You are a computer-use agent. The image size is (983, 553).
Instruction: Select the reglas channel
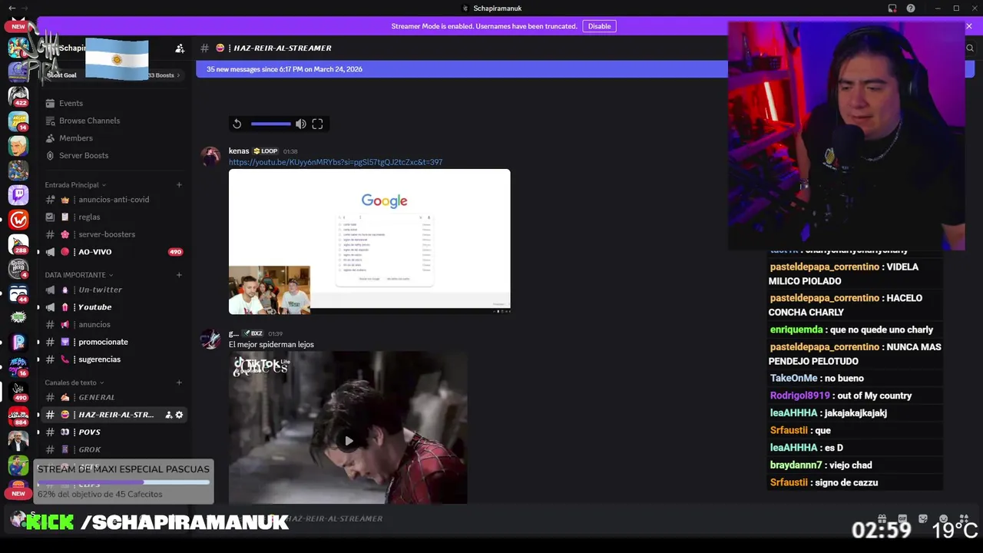click(x=113, y=217)
